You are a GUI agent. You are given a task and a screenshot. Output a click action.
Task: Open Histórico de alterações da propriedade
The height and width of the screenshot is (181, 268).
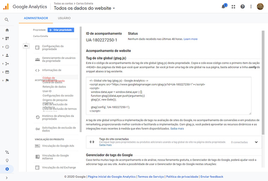click(58, 117)
